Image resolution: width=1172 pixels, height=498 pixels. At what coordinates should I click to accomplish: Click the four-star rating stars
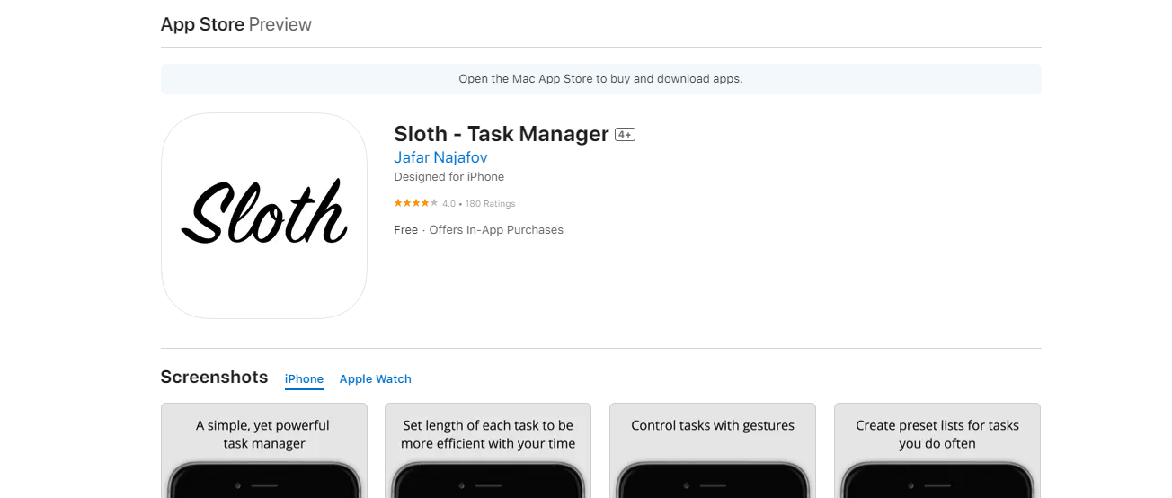[x=416, y=203]
